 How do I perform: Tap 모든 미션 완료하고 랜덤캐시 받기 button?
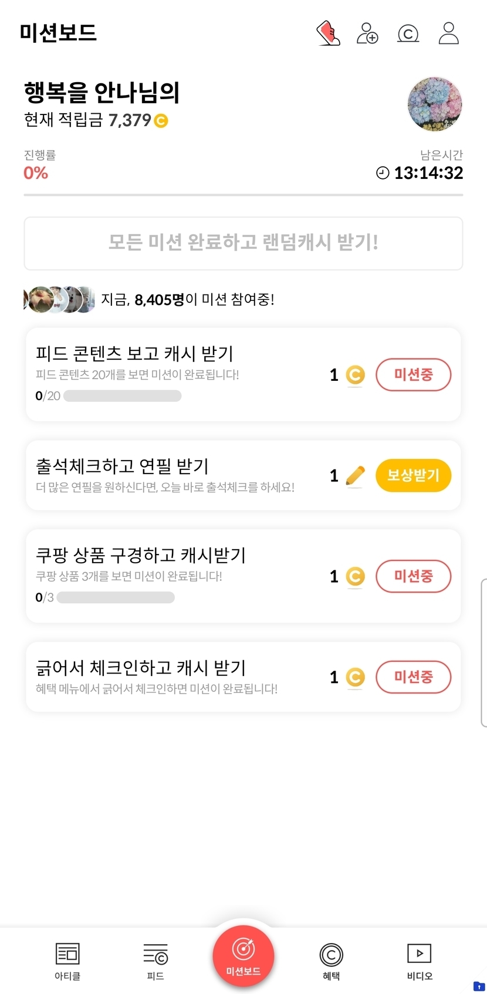[x=243, y=244]
